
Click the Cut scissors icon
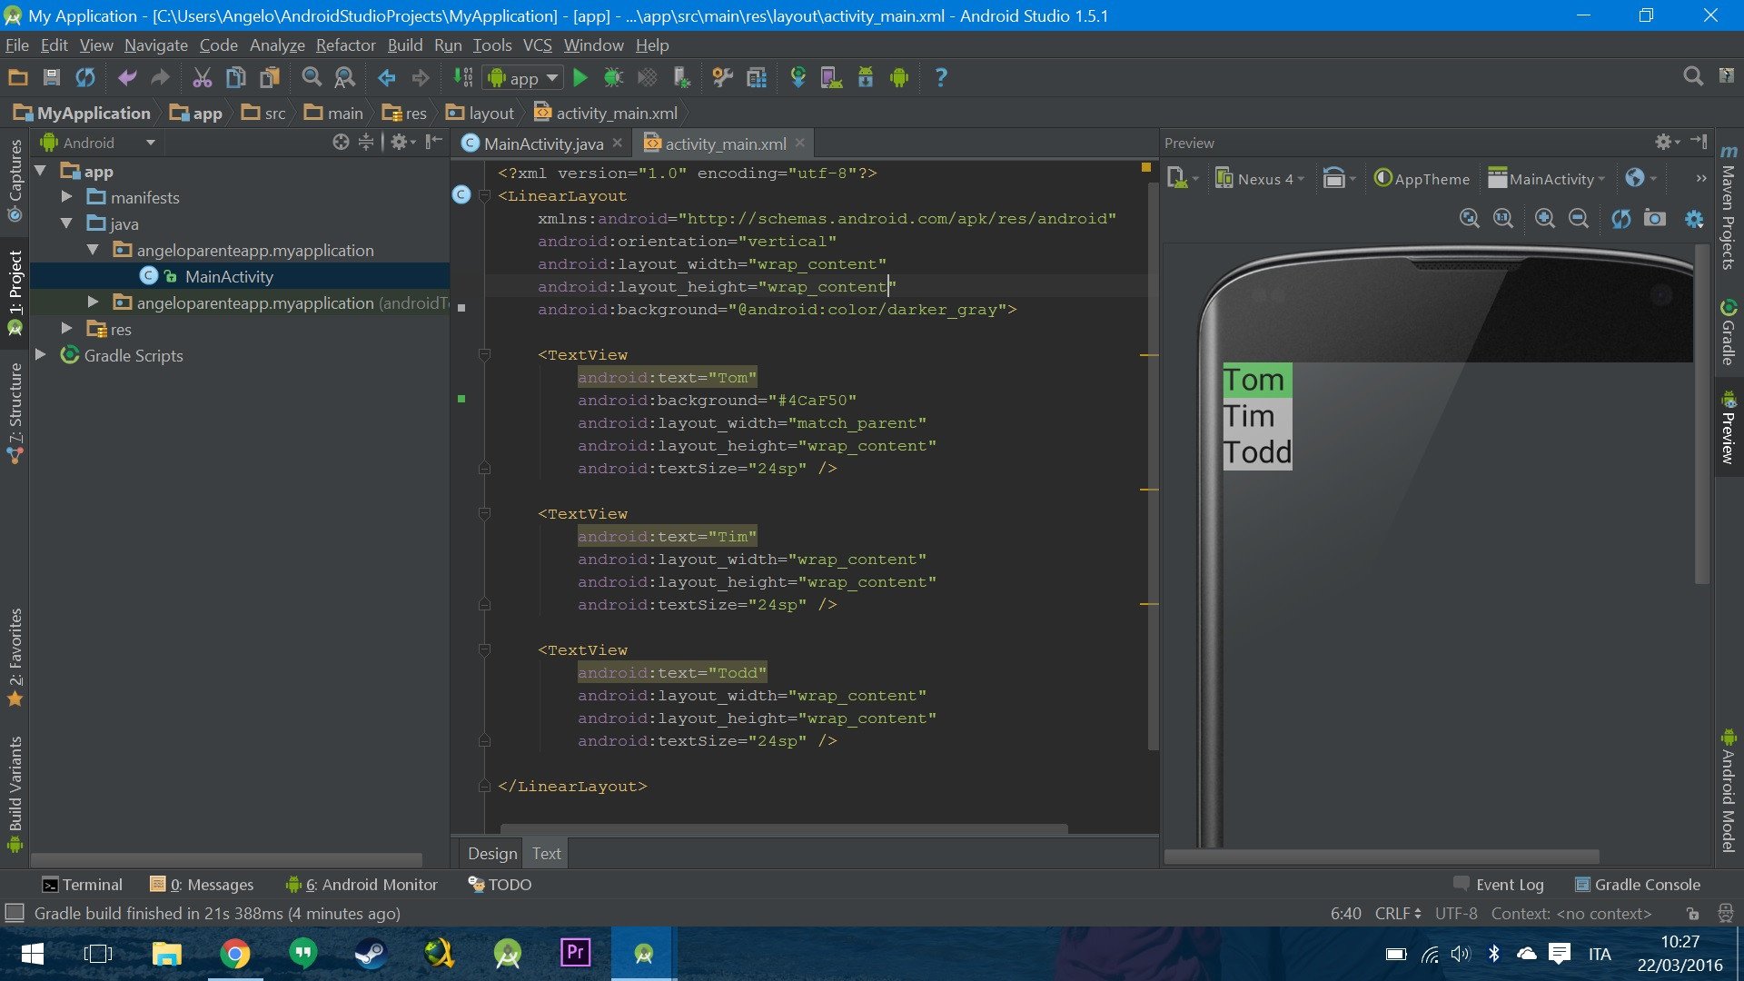tap(202, 78)
